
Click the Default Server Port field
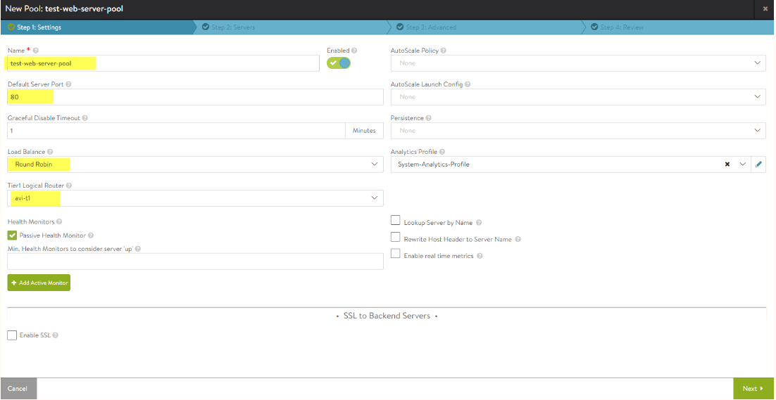(196, 97)
